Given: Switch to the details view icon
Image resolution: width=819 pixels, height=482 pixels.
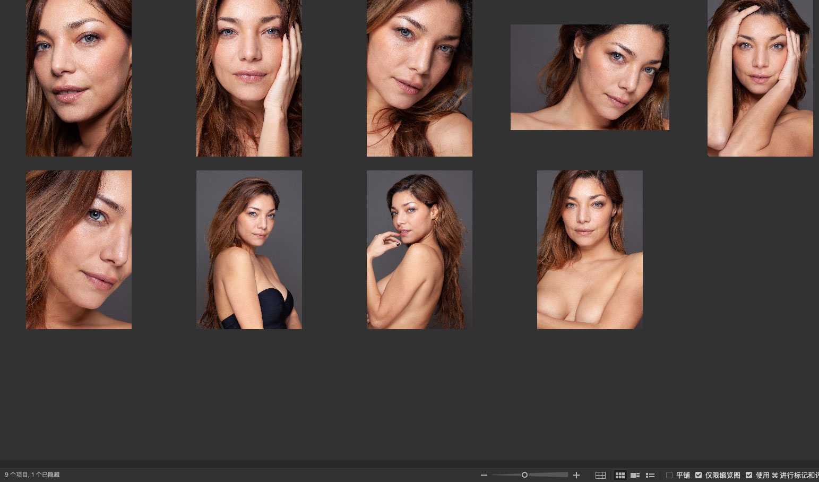Looking at the screenshot, I should click(x=635, y=475).
